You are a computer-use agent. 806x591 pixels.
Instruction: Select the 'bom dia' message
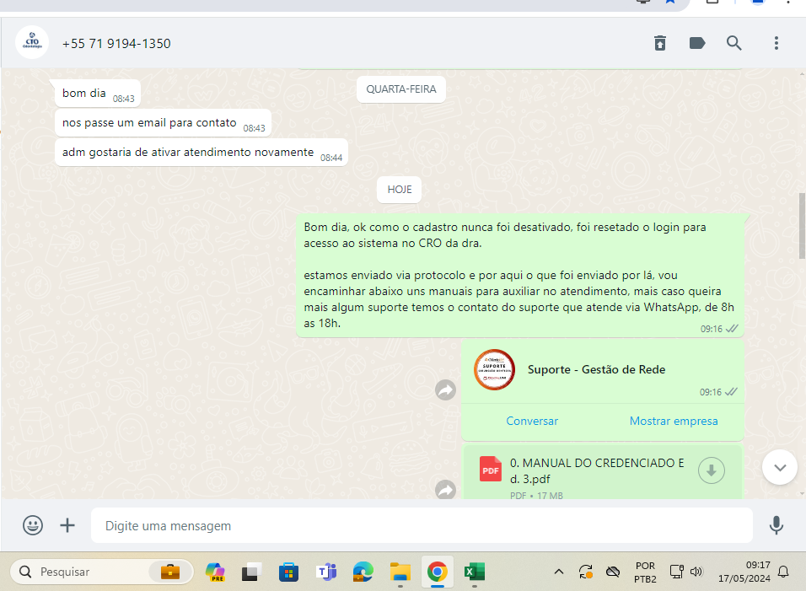coord(98,94)
